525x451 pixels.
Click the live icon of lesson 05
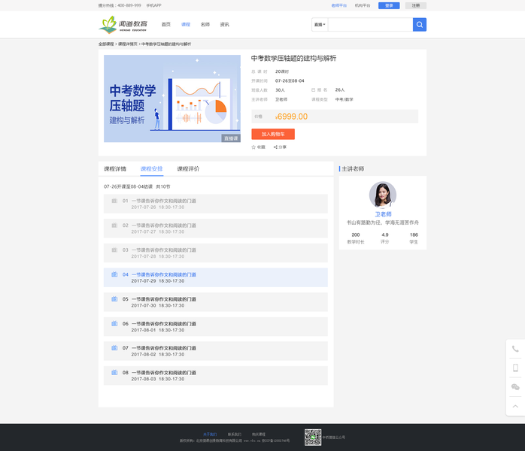(x=114, y=298)
